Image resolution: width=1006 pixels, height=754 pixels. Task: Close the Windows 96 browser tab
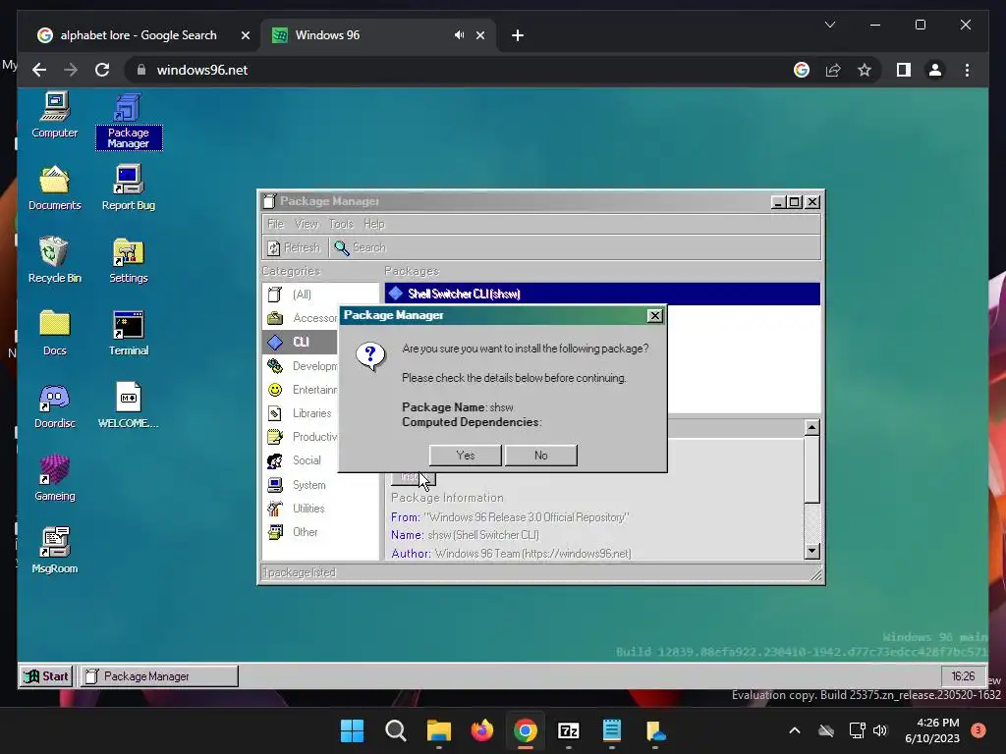coord(479,35)
